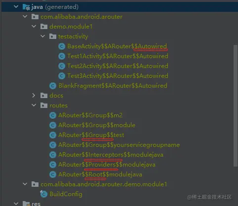The height and width of the screenshot is (206, 238).
Task: Click the Test1Activity$$ARouter$$Autowired class icon
Action: pos(62,56)
